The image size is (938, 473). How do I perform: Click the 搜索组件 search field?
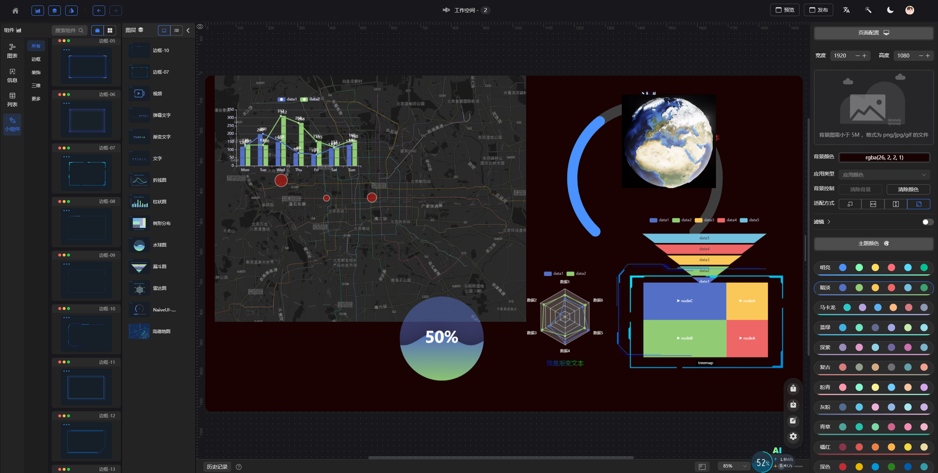click(x=69, y=30)
